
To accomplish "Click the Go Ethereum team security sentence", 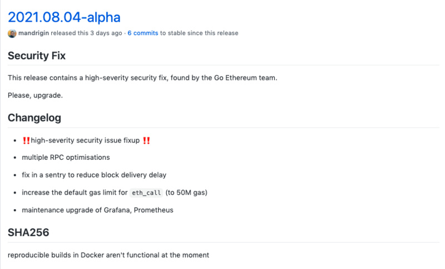I will (x=142, y=78).
